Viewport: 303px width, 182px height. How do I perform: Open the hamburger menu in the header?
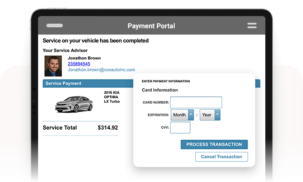[x=252, y=25]
